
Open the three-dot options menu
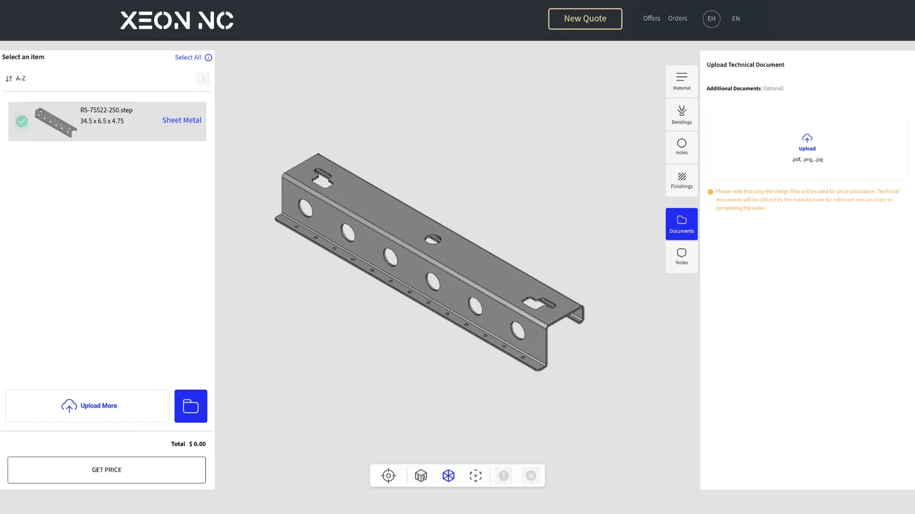[203, 79]
